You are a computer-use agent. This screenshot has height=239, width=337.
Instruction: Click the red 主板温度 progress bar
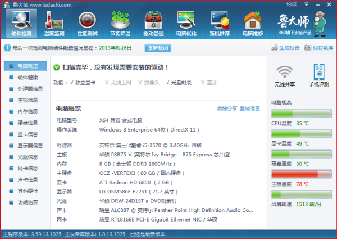point(301,174)
